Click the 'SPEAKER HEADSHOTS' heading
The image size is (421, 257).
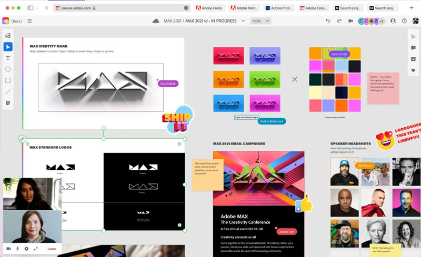(350, 143)
